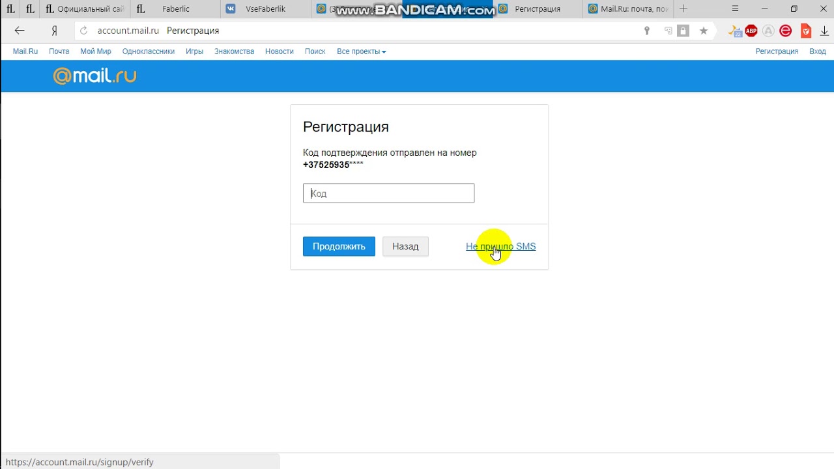Click the red circle e extension icon
Viewport: 834px width, 469px height.
pos(786,31)
